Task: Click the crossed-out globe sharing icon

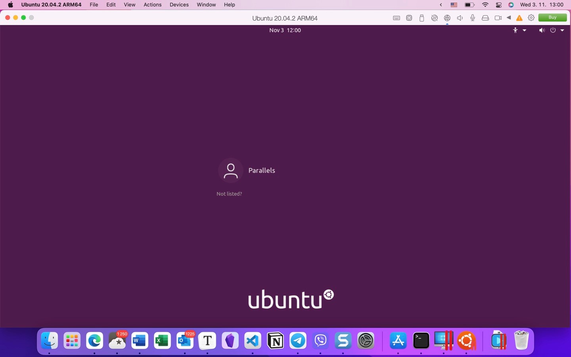Action: [434, 18]
